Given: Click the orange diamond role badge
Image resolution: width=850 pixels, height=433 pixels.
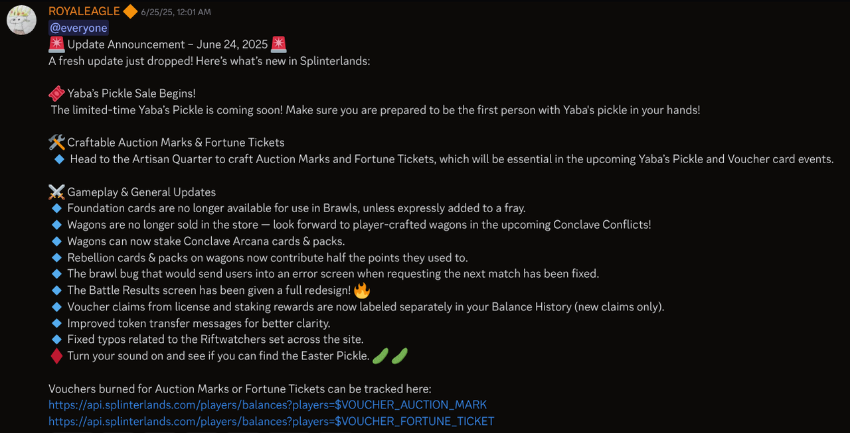Looking at the screenshot, I should click(x=130, y=11).
